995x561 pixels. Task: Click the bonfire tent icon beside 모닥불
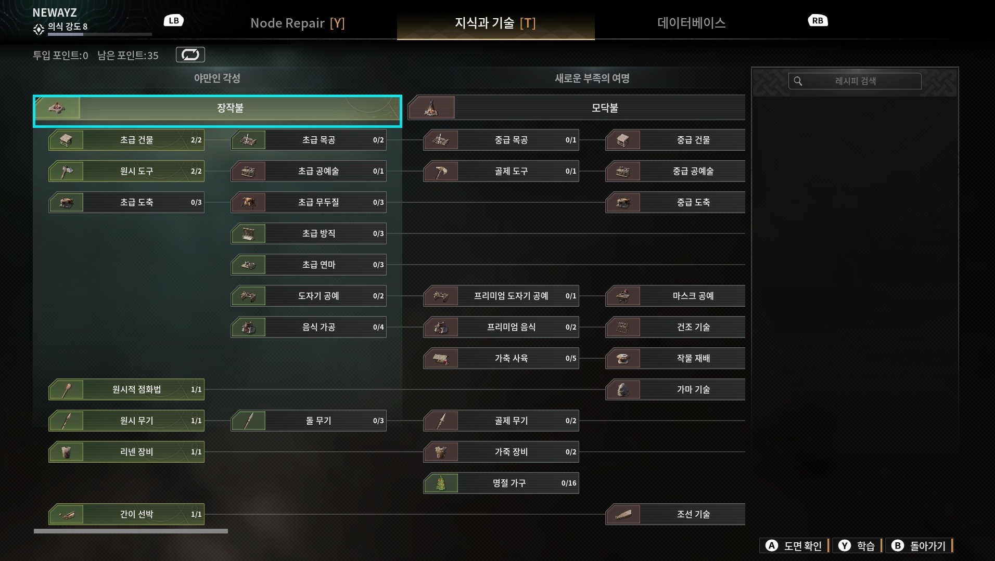coord(431,108)
